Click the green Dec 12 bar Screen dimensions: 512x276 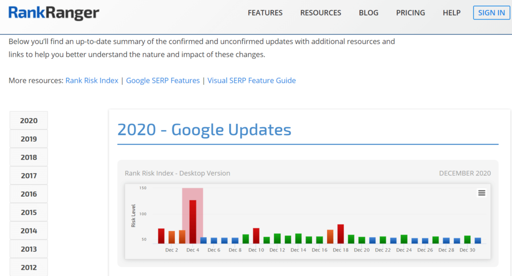277,239
